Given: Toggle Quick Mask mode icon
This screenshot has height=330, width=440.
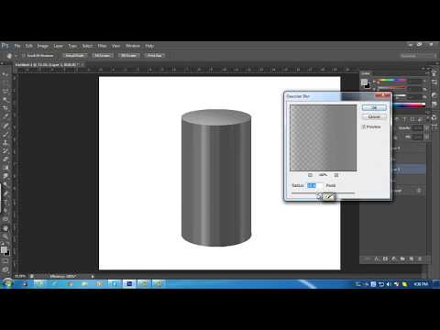Looking at the screenshot, I should [x=5, y=261].
